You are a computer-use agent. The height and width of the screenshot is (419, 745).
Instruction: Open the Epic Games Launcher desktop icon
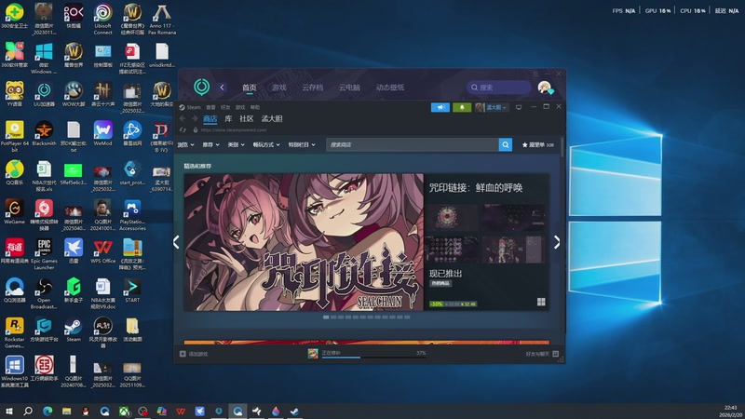click(x=44, y=254)
